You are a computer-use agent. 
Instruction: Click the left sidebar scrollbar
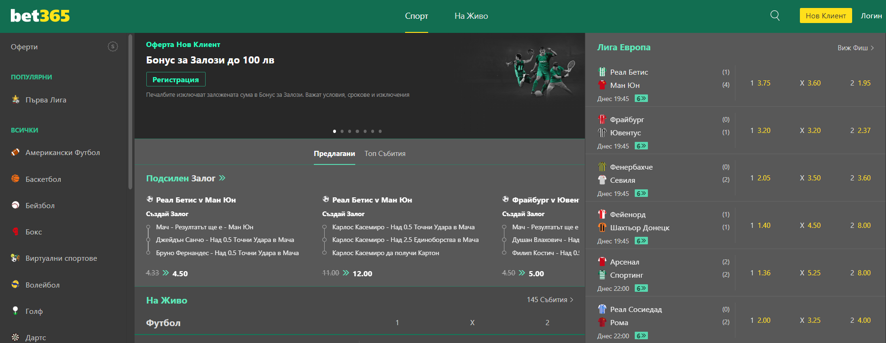click(130, 111)
